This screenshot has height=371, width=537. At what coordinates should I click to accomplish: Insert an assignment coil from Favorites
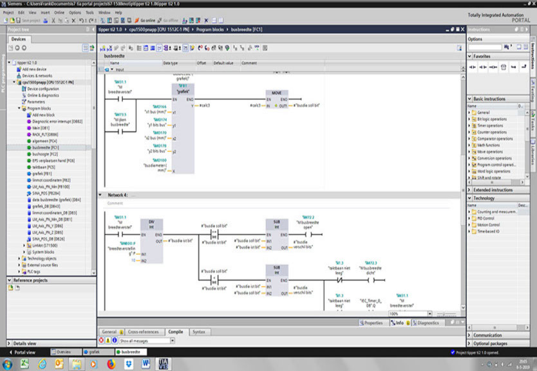tap(493, 67)
